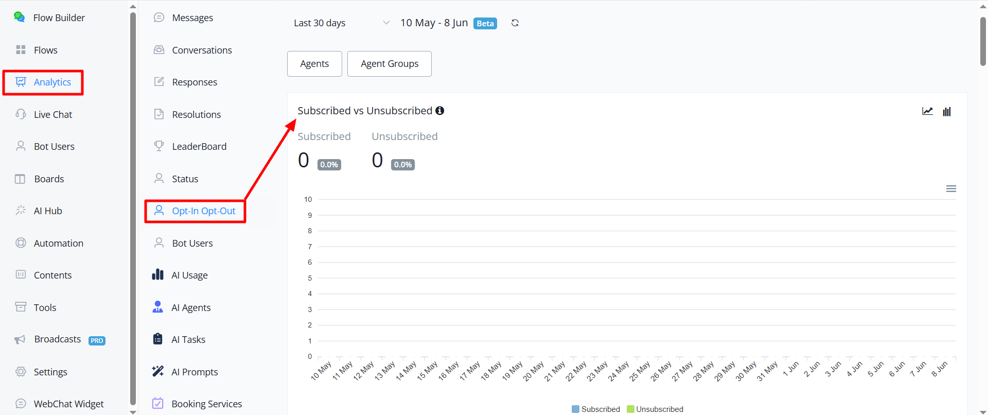988x415 pixels.
Task: Click the AI Hub sparkle icon
Action: [21, 210]
